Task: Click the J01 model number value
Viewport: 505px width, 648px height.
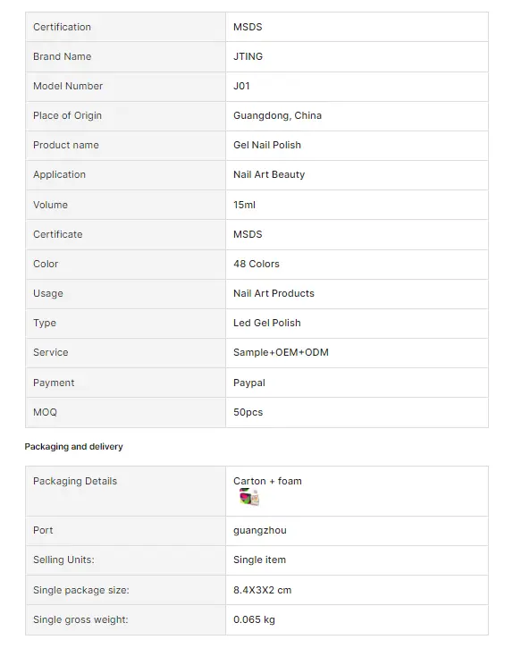Action: coord(241,86)
